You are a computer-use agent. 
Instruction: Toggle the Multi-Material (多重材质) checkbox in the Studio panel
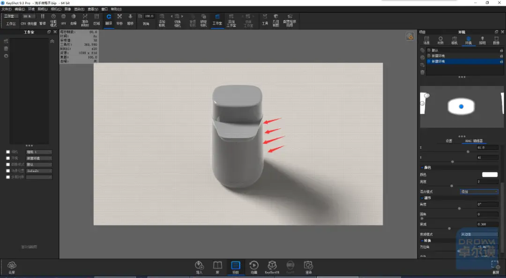click(x=8, y=177)
